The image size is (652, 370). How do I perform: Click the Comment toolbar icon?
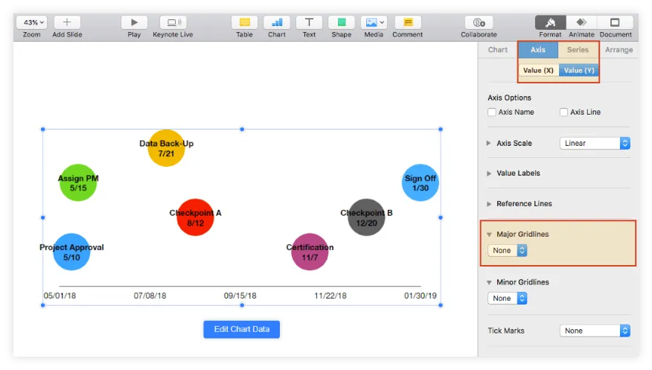point(407,22)
